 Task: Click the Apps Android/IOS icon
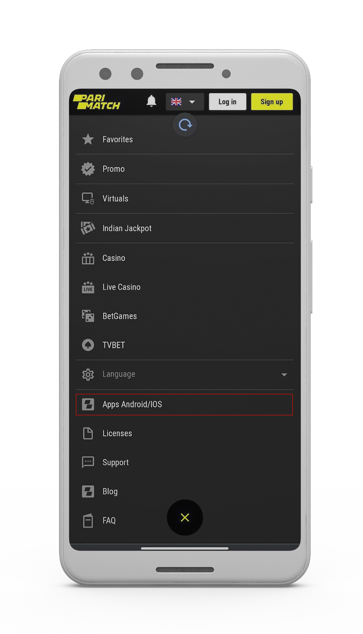coord(88,404)
